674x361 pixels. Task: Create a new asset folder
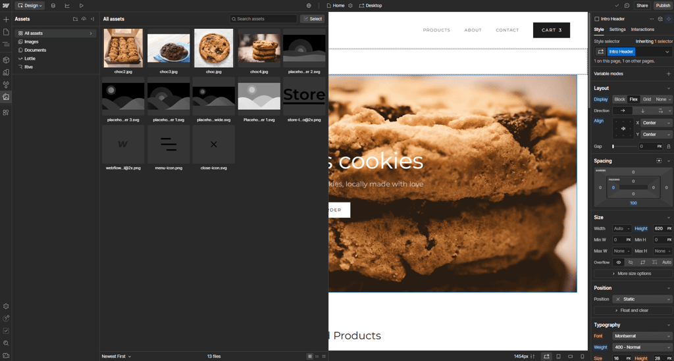(x=75, y=19)
